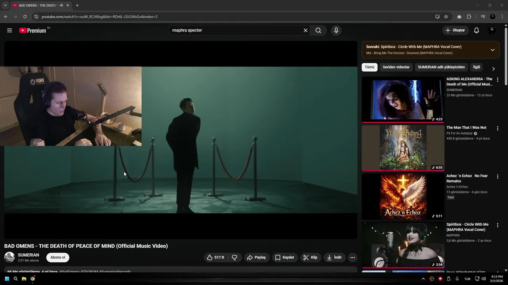The image size is (508, 285).
Task: Open options for Spiritbox Circle With Me
Action: click(x=498, y=225)
